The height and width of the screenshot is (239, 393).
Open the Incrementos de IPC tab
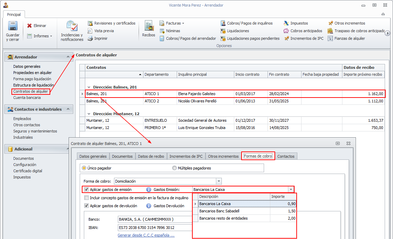pos(186,156)
